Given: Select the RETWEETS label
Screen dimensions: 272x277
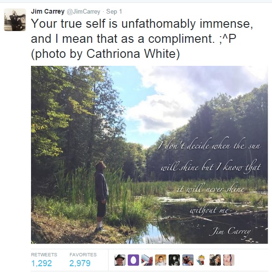Looking at the screenshot, I should point(44,254).
